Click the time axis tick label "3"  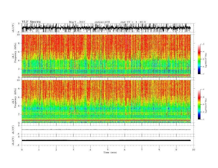73,150
